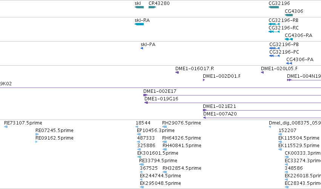Click the CG32196-RB transcript glyph
The height and width of the screenshot is (189, 321).
(274, 24)
